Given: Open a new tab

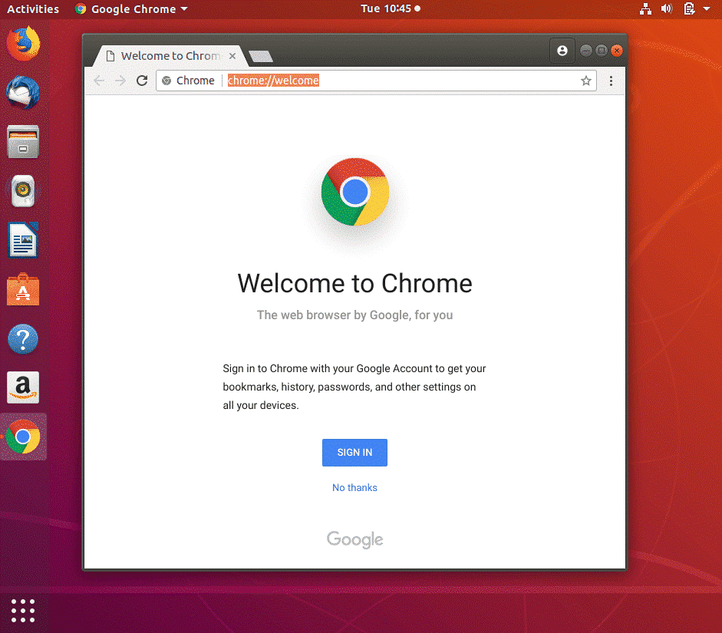Looking at the screenshot, I should point(261,57).
